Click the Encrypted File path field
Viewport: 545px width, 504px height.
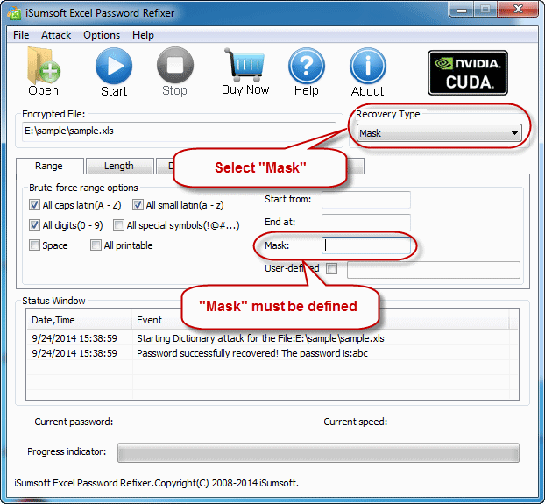point(179,131)
